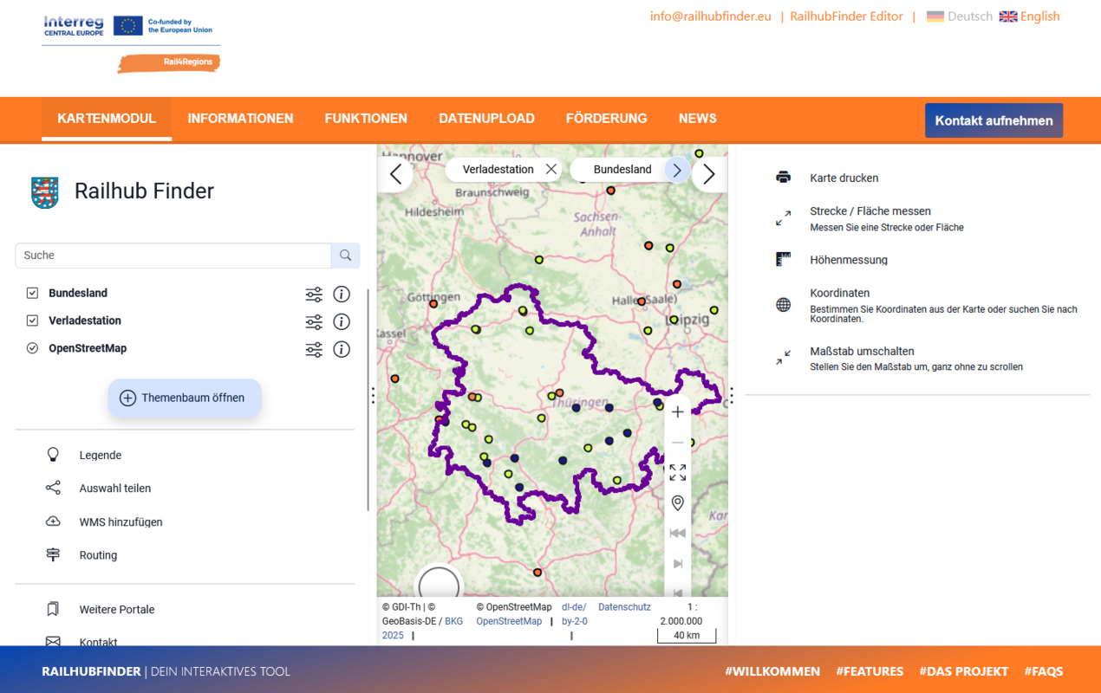The width and height of the screenshot is (1101, 693).
Task: Open the geolocation pin tool on the map
Action: point(677,502)
